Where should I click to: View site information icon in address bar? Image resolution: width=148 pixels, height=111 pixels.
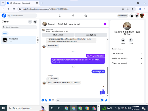tap(20, 9)
